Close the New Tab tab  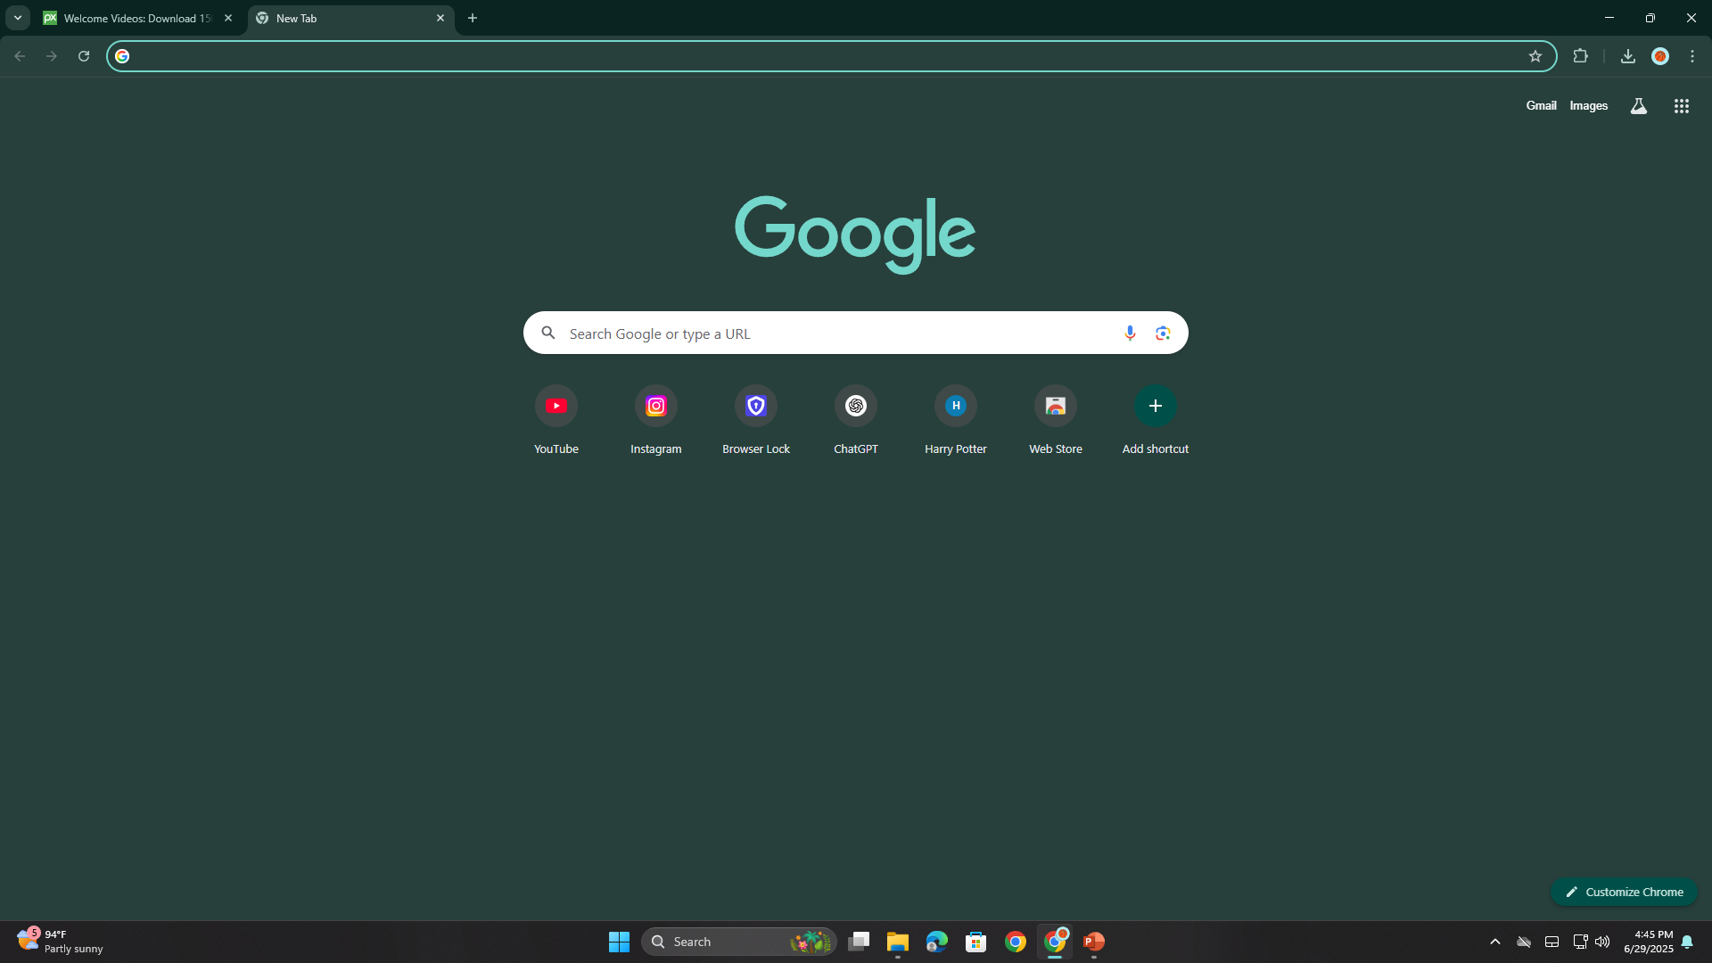coord(440,18)
